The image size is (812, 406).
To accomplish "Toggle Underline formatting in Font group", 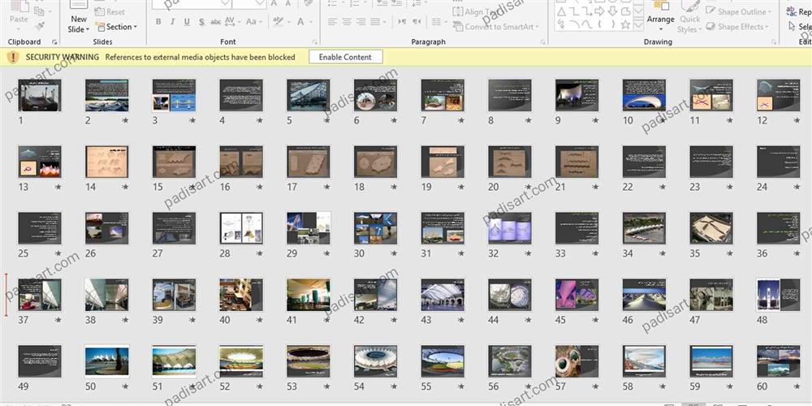I will point(188,23).
